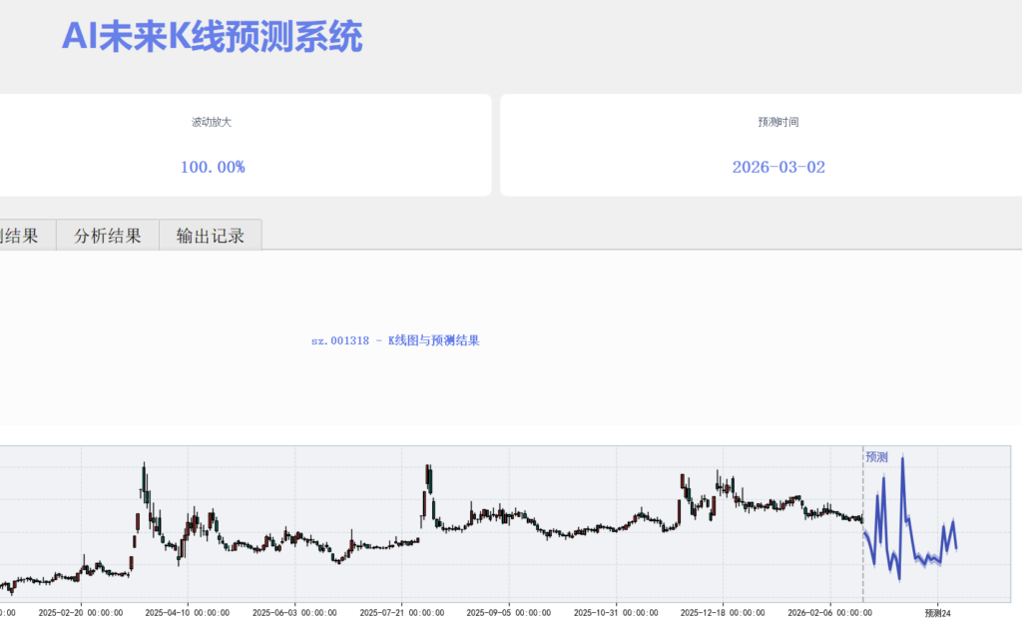
Task: Click the 2025-12-18 x-axis date label
Action: (723, 613)
